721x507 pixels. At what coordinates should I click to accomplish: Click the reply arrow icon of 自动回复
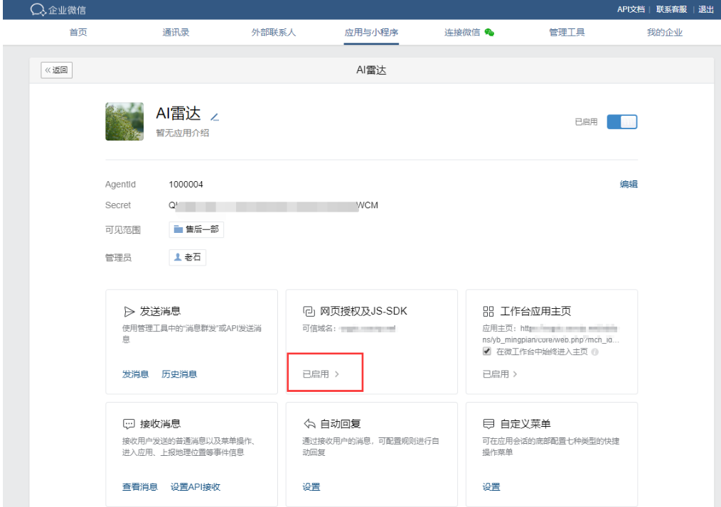(x=309, y=423)
